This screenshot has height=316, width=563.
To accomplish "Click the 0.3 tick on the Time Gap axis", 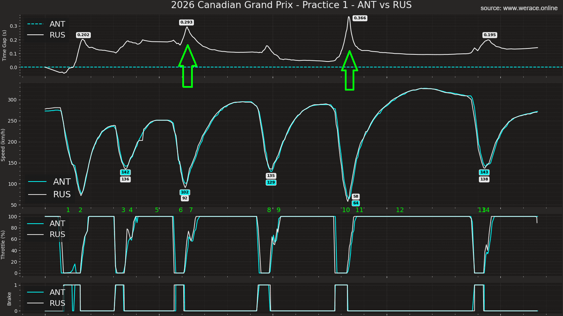I will pos(13,26).
